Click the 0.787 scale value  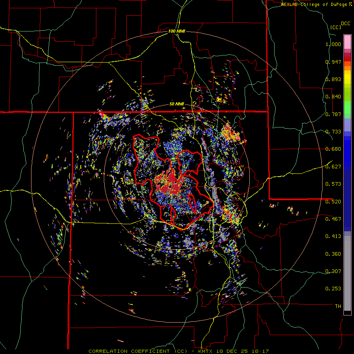(333, 114)
